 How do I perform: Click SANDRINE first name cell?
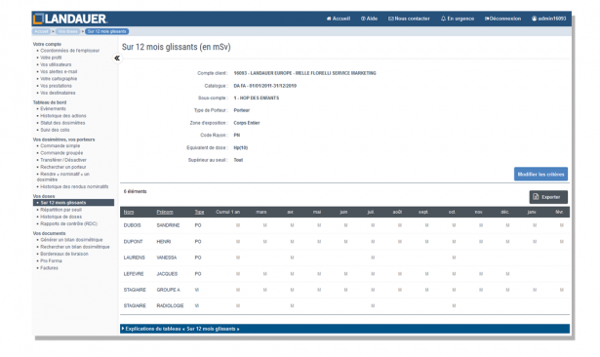click(x=168, y=225)
